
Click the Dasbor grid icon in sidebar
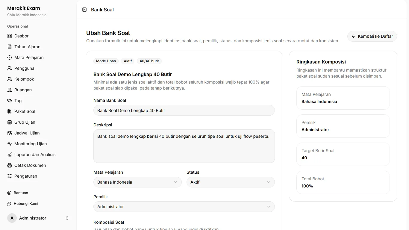coord(10,36)
